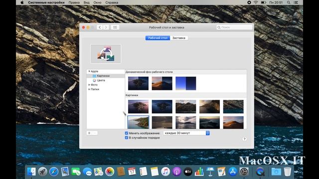Viewport: 319px width, 179px height.
Task: Select highlighted coastal aerial wallpaper thumbnail
Action: tap(139, 122)
